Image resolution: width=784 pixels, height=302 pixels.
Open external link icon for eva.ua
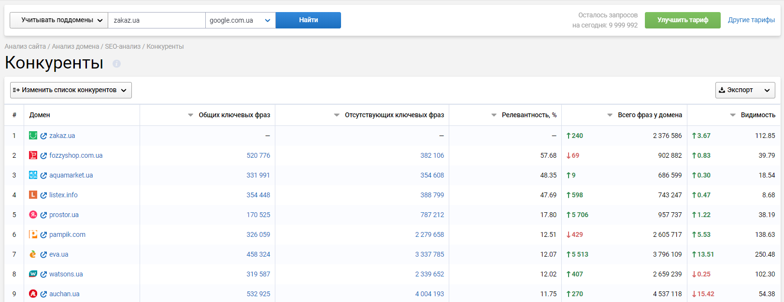tap(43, 255)
